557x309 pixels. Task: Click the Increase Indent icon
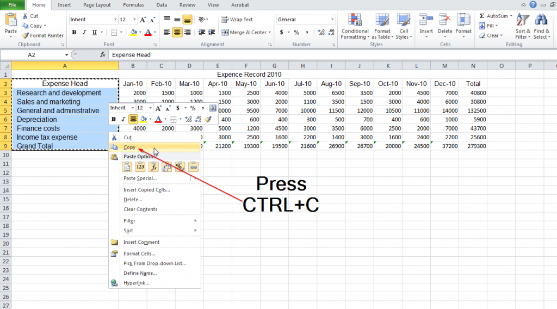212,32
